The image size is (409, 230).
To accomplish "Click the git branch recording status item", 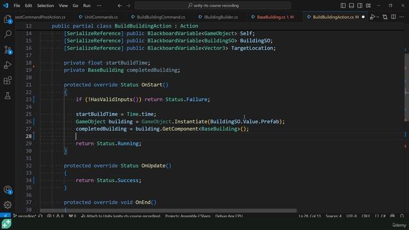I will click(x=24, y=216).
